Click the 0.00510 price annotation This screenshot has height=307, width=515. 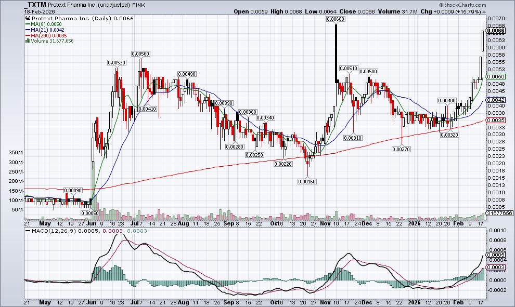[349, 69]
